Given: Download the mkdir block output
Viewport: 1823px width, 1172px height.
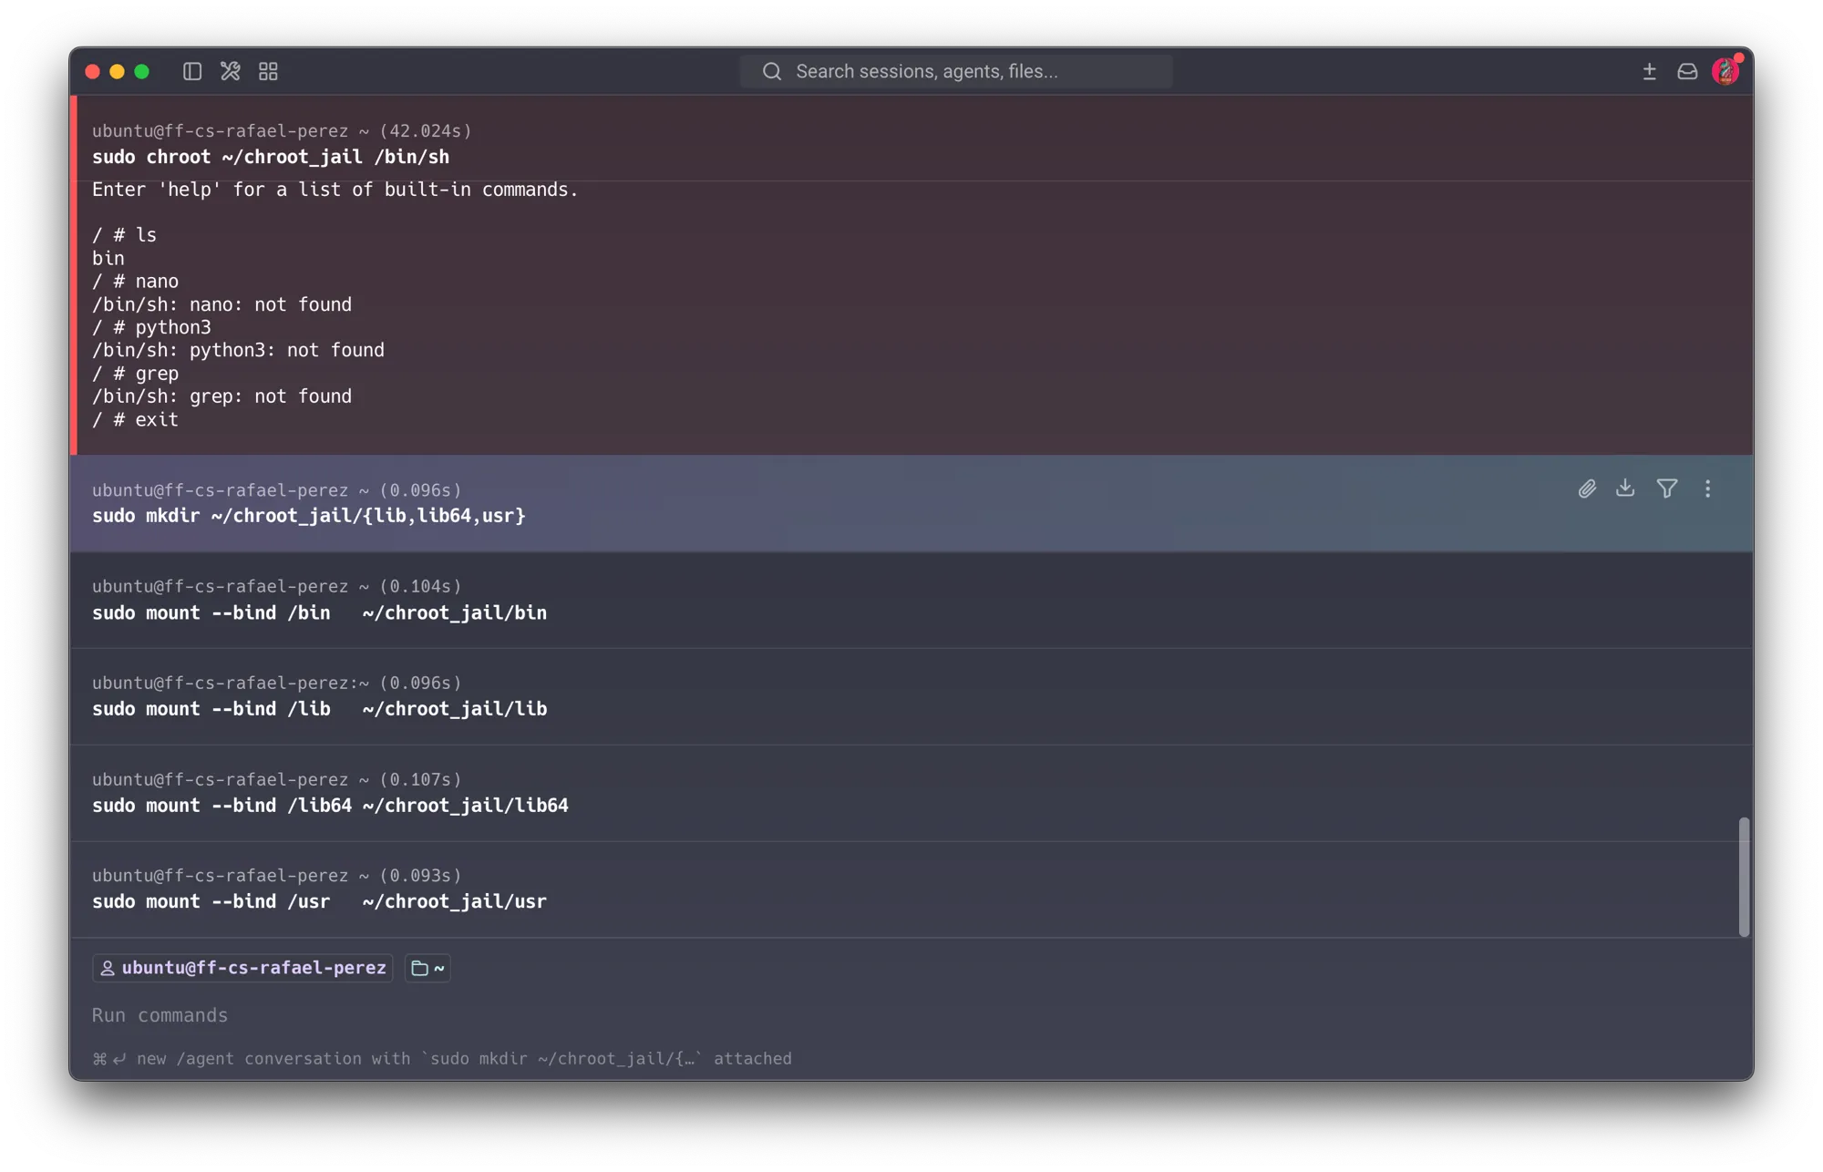Looking at the screenshot, I should (1625, 488).
